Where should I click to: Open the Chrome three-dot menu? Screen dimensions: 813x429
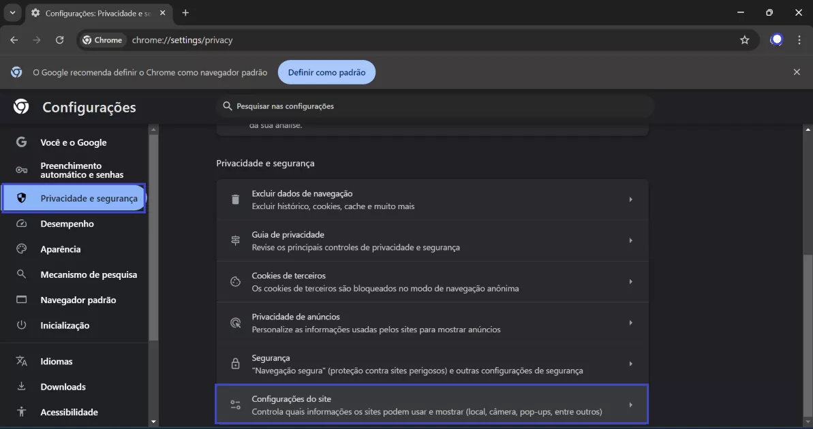[x=800, y=39]
